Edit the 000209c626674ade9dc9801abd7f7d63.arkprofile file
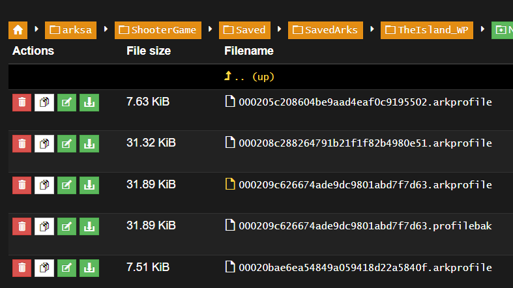513x288 pixels. point(66,186)
